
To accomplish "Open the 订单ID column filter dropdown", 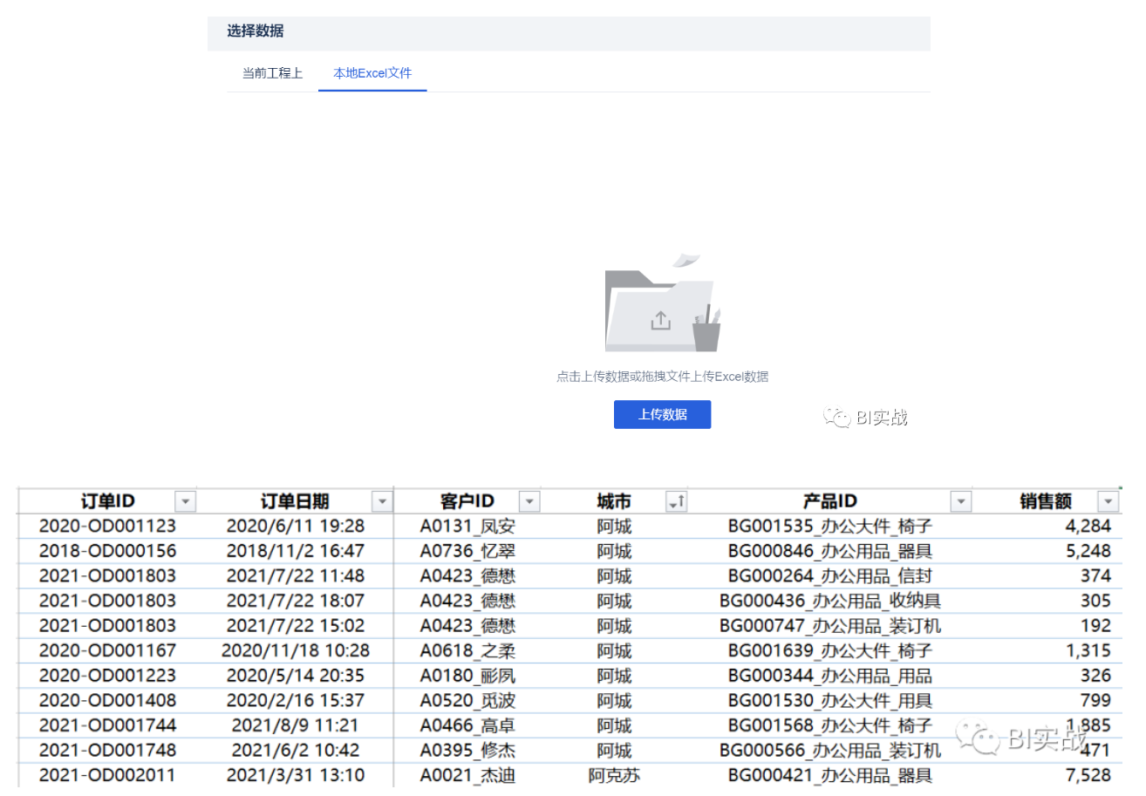I will [185, 501].
